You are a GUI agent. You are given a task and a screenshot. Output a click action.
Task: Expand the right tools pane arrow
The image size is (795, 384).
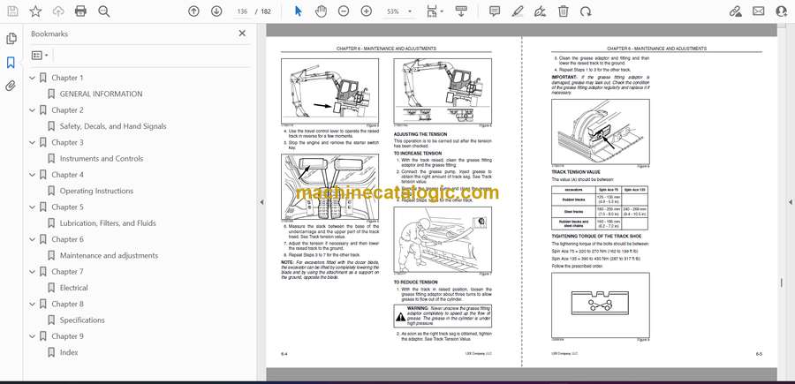pyautogui.click(x=790, y=202)
